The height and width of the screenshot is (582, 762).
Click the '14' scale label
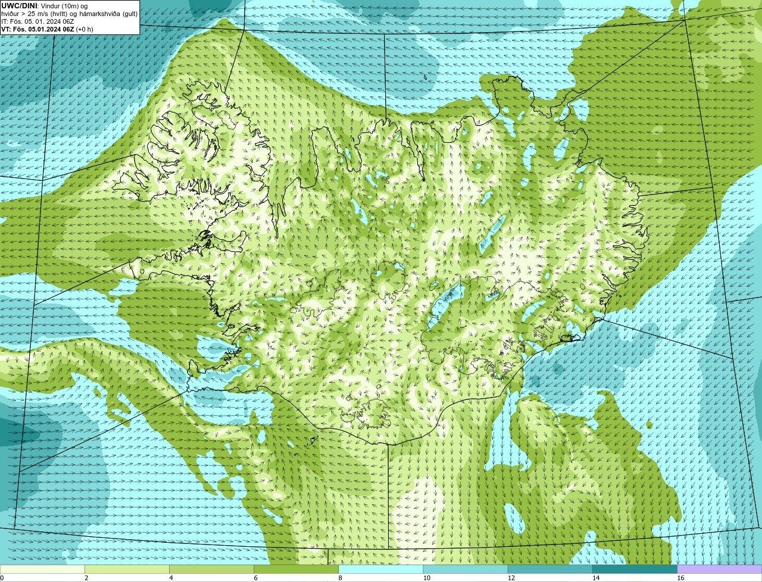pos(596,578)
